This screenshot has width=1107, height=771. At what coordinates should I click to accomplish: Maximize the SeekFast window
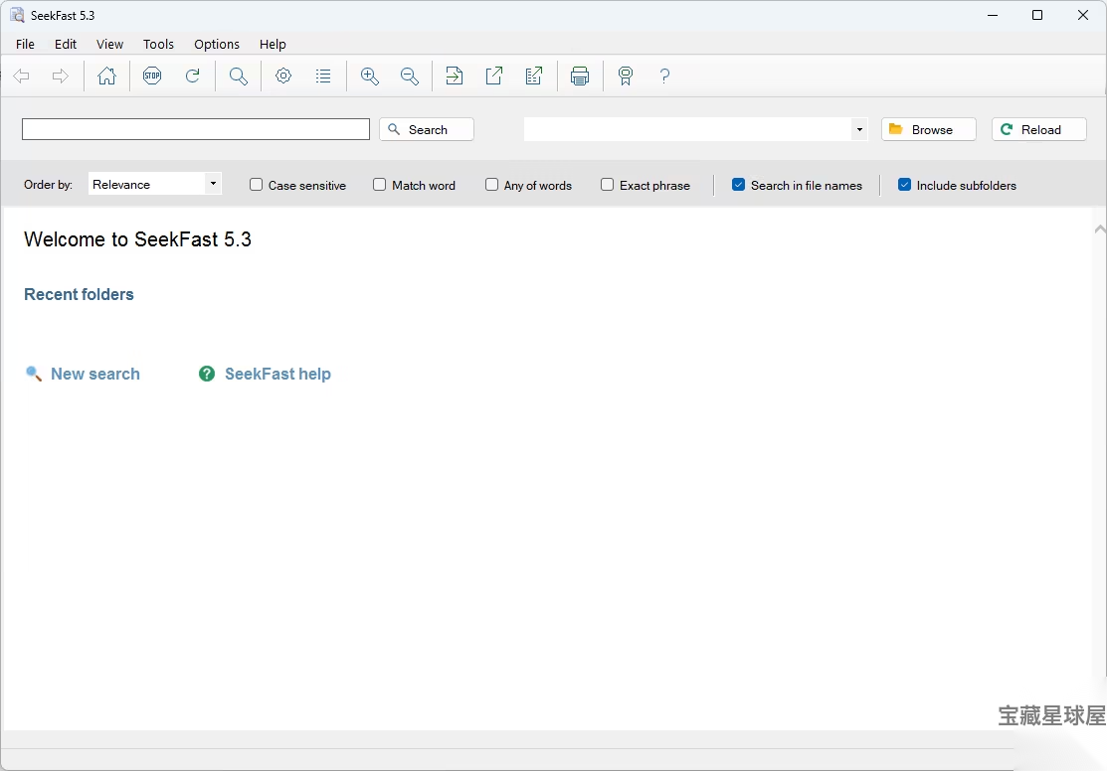pyautogui.click(x=1037, y=15)
